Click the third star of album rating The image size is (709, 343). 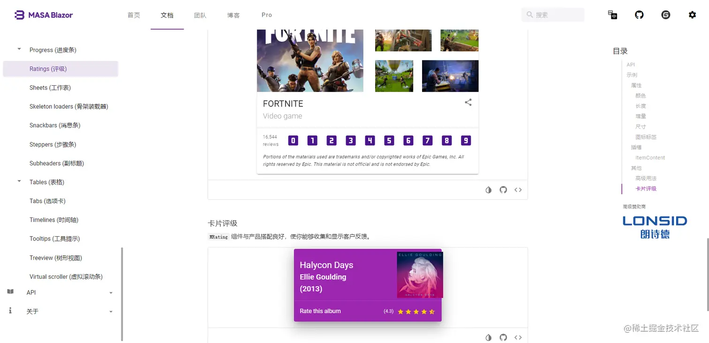(416, 312)
